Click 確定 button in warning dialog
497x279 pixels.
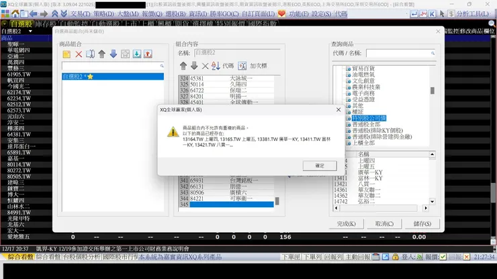tap(320, 166)
